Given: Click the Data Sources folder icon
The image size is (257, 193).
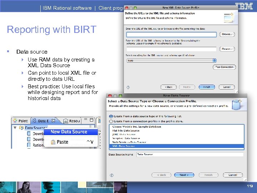Looking at the screenshot, I should [x=21, y=128].
